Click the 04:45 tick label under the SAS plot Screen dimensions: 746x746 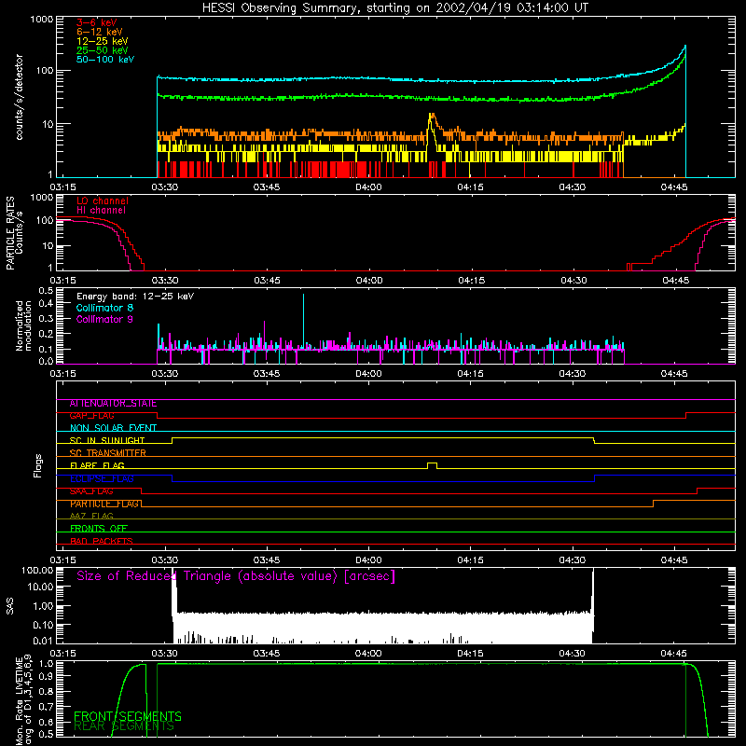[673, 654]
